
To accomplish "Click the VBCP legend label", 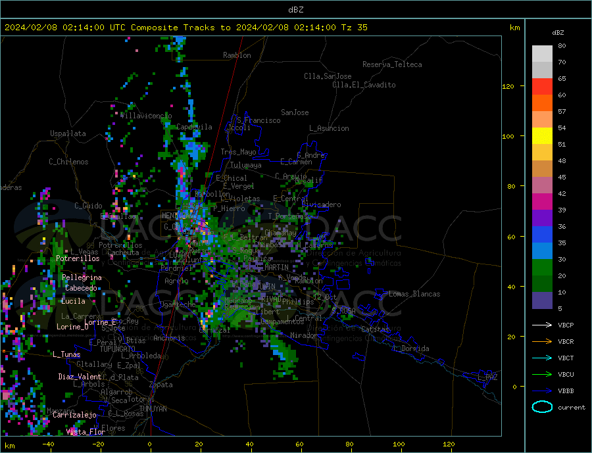I will pyautogui.click(x=566, y=325).
